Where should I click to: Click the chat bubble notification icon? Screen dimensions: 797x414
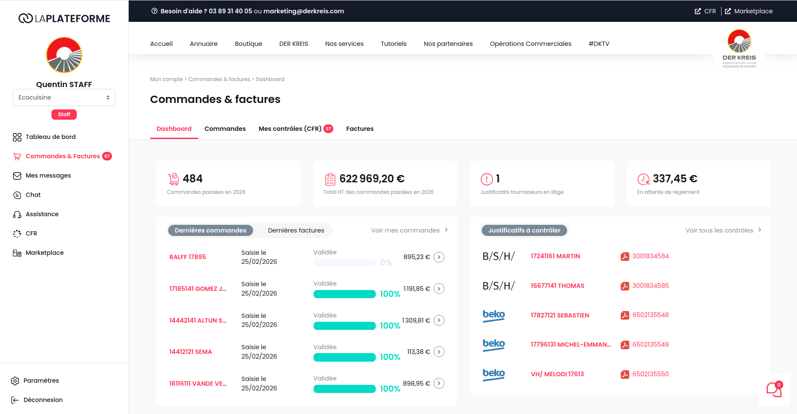click(x=774, y=390)
